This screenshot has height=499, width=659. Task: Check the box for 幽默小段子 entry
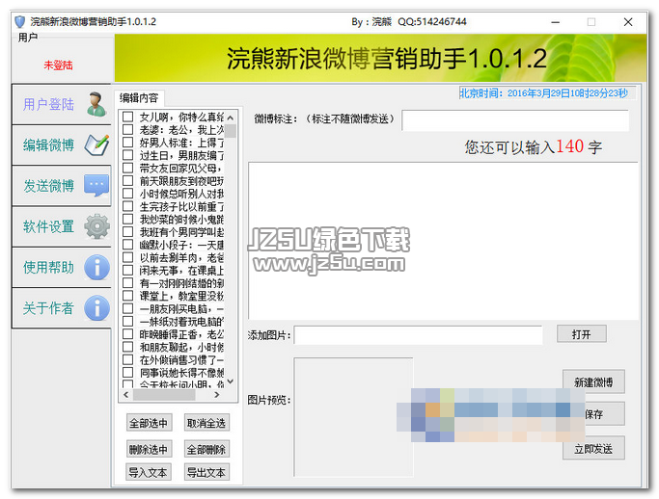click(x=127, y=245)
